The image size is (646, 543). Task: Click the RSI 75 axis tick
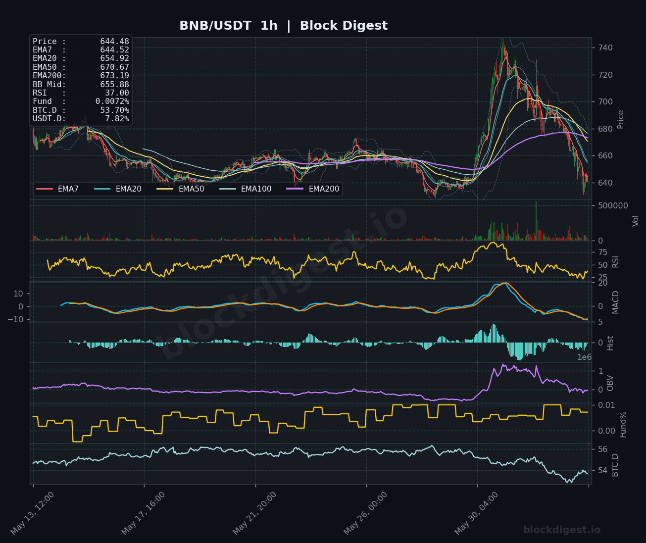[603, 252]
